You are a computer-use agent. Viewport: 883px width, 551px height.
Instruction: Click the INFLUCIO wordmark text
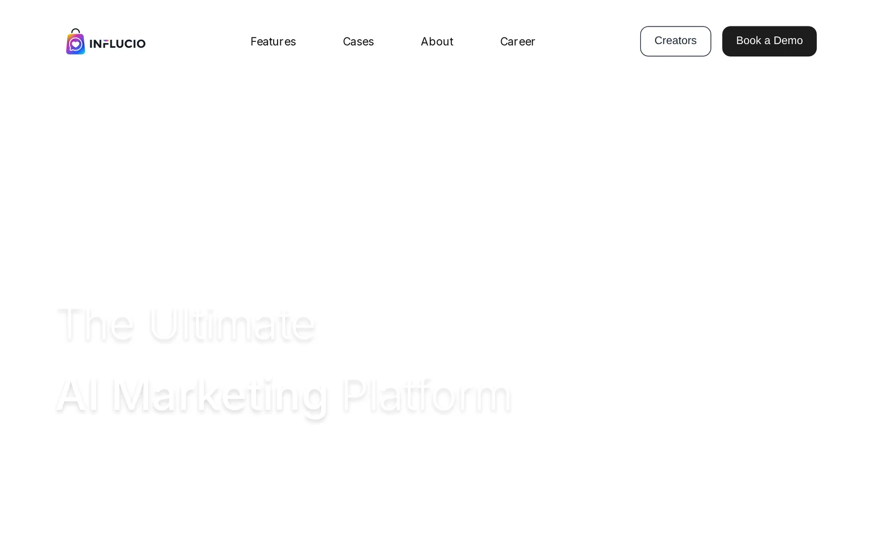coord(118,44)
